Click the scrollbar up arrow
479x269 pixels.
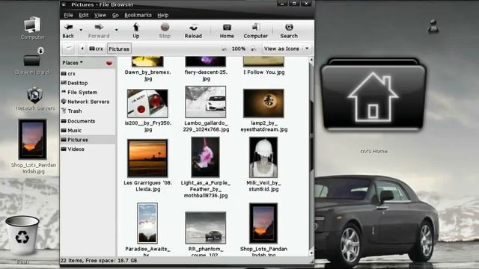311,60
